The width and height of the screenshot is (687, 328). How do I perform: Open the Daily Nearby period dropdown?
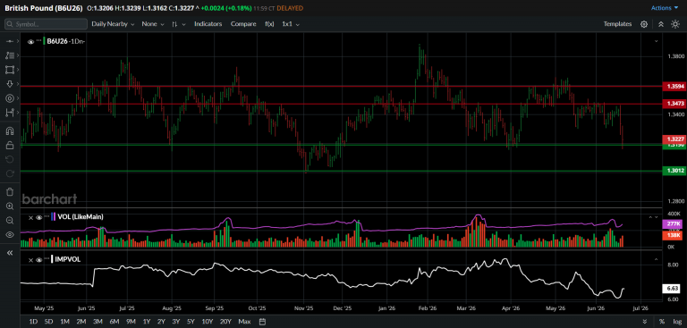pos(113,24)
